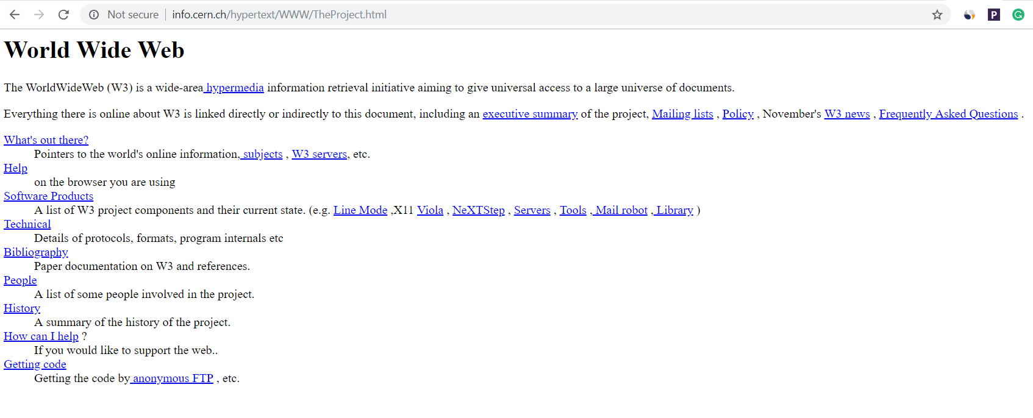The height and width of the screenshot is (418, 1033).
Task: Open the executive summary link
Action: pos(530,114)
